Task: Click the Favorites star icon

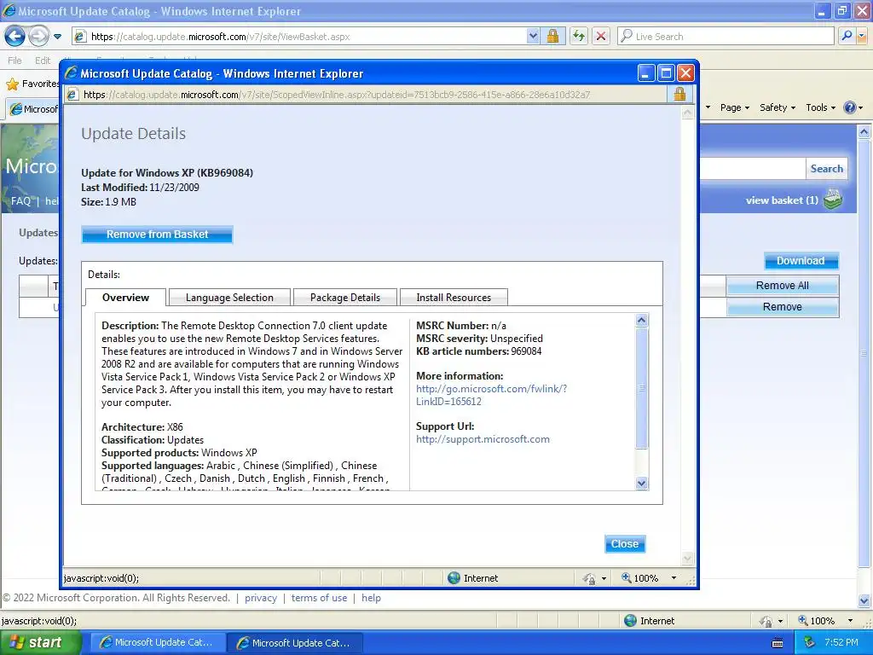Action: point(12,84)
